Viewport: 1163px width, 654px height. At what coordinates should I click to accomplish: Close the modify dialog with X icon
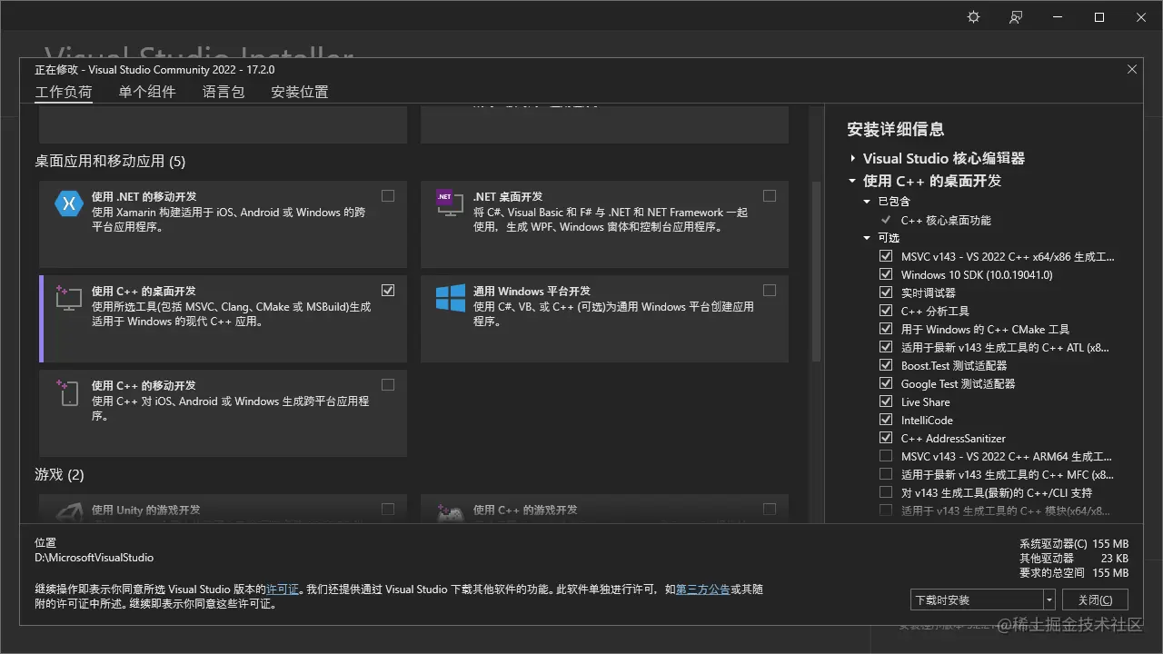tap(1132, 69)
